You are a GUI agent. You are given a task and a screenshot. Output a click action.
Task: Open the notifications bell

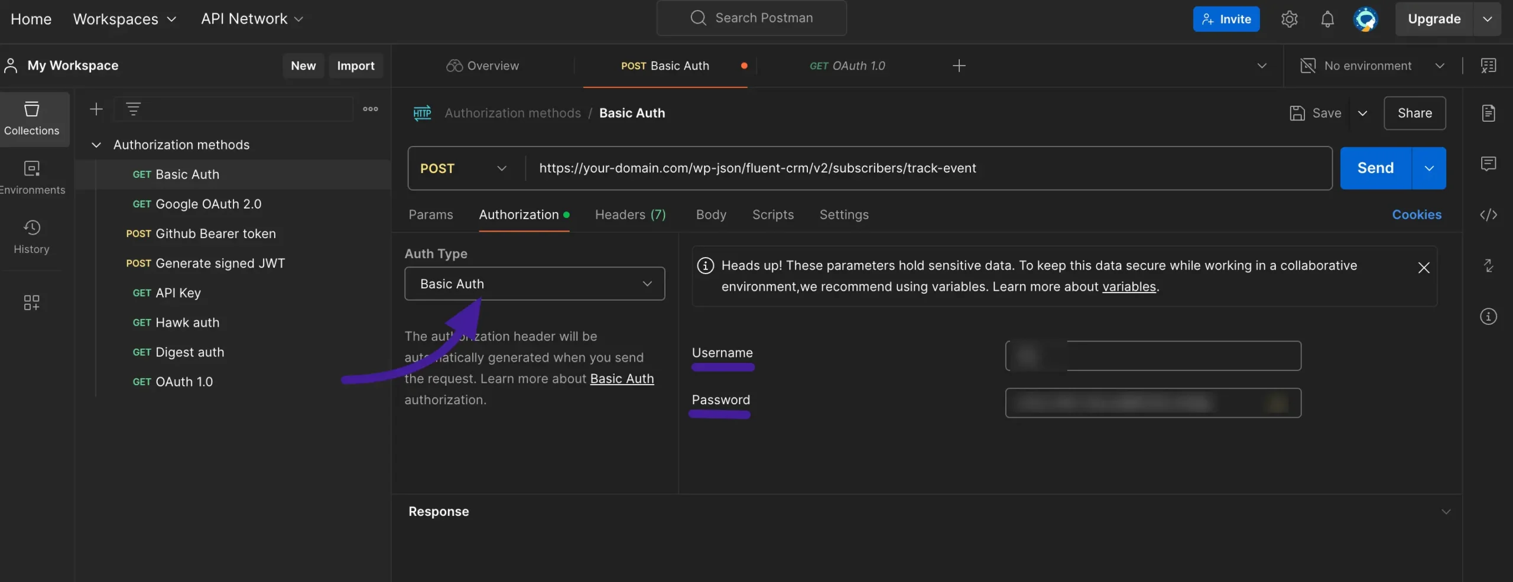coord(1327,19)
